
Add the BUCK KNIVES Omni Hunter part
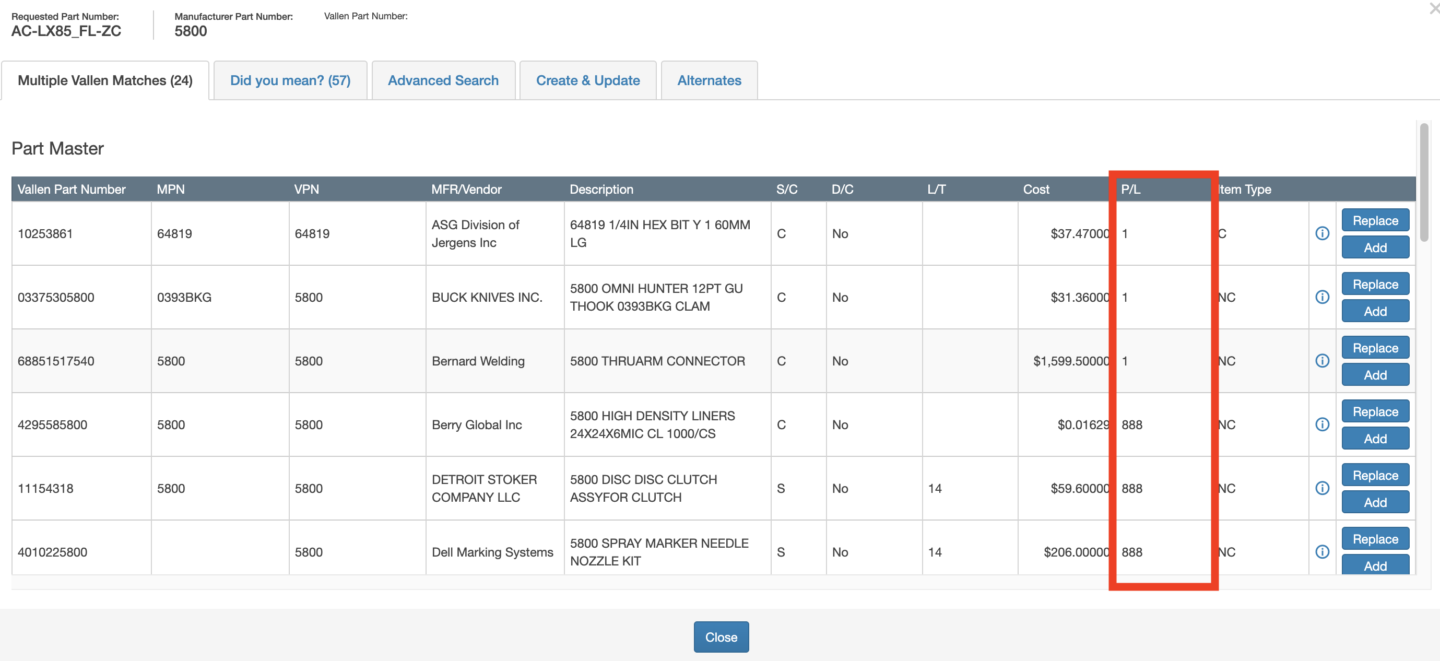[1375, 312]
